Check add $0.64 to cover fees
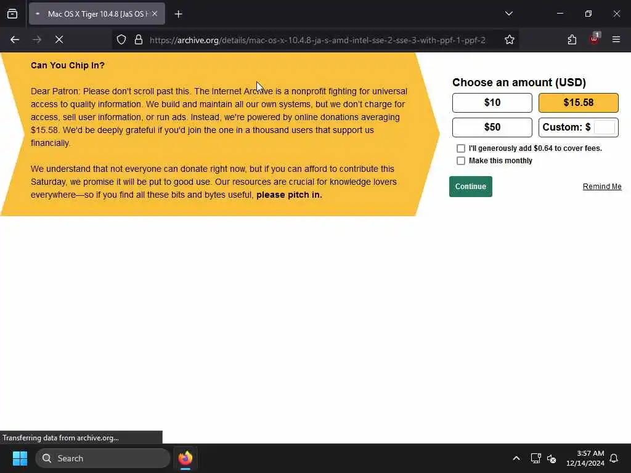The height and width of the screenshot is (473, 631). [461, 148]
